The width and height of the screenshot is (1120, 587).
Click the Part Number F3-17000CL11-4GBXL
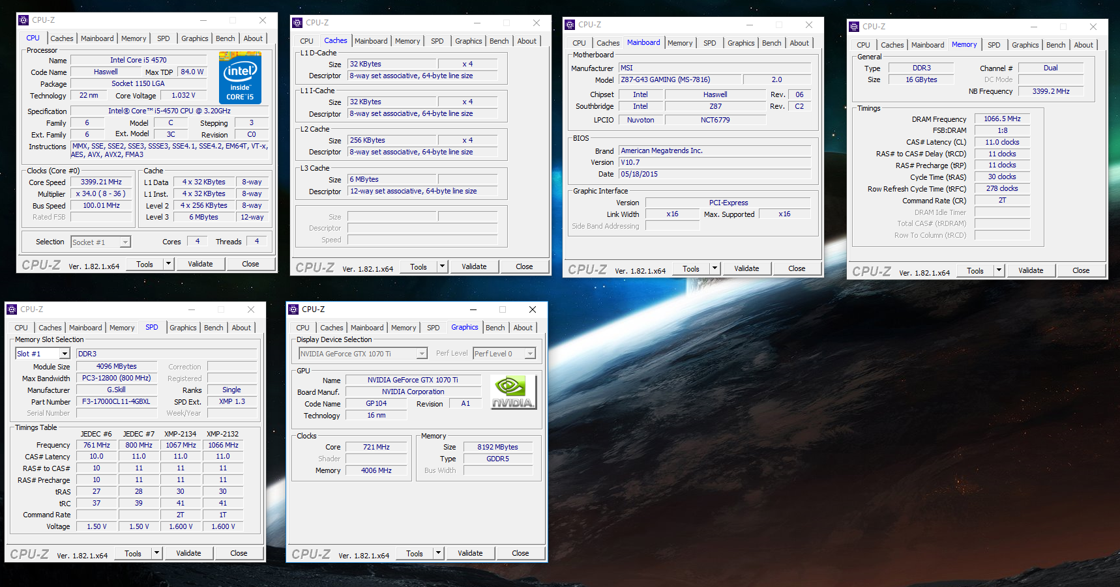pyautogui.click(x=117, y=401)
